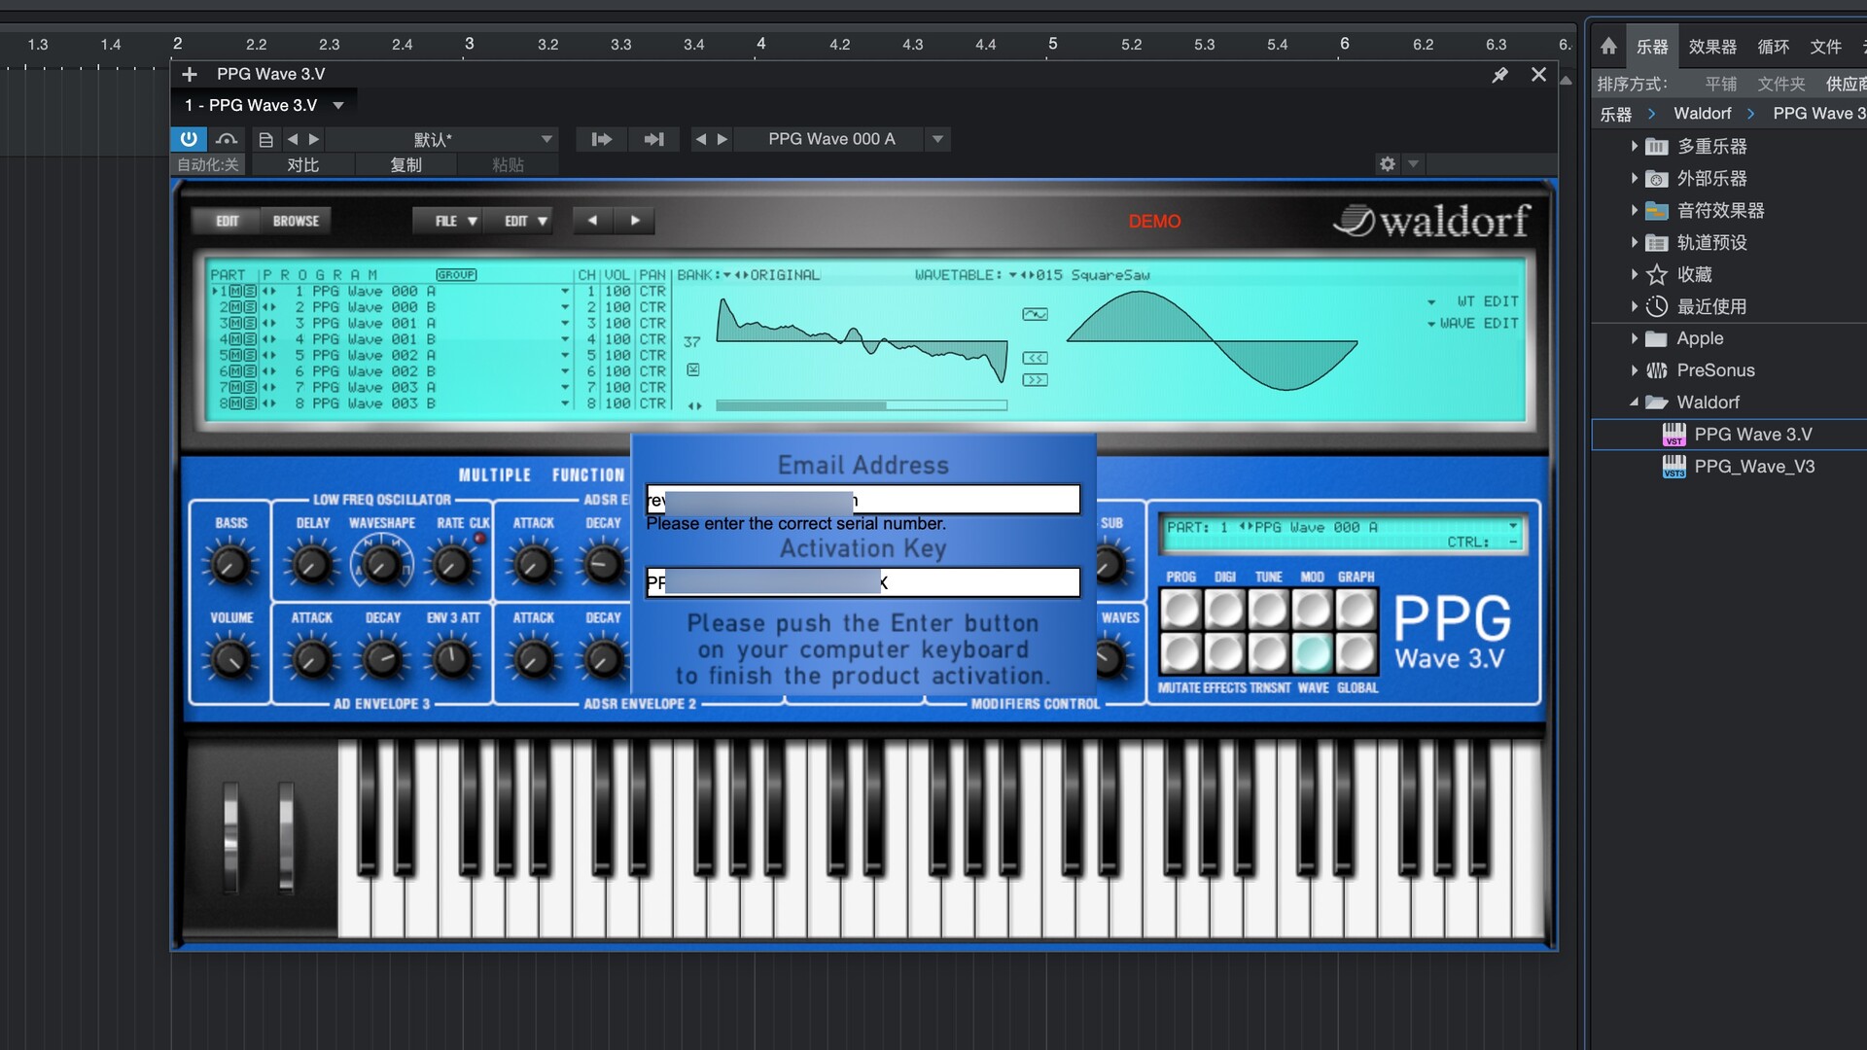Mute part 1 with M button

coord(236,291)
